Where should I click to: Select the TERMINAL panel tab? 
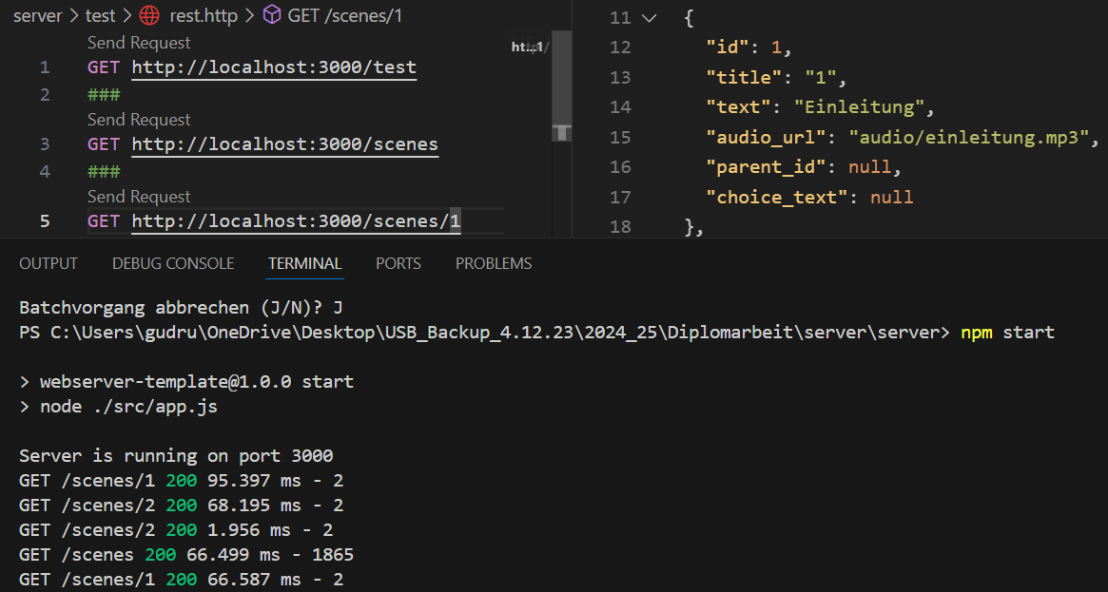pyautogui.click(x=304, y=263)
